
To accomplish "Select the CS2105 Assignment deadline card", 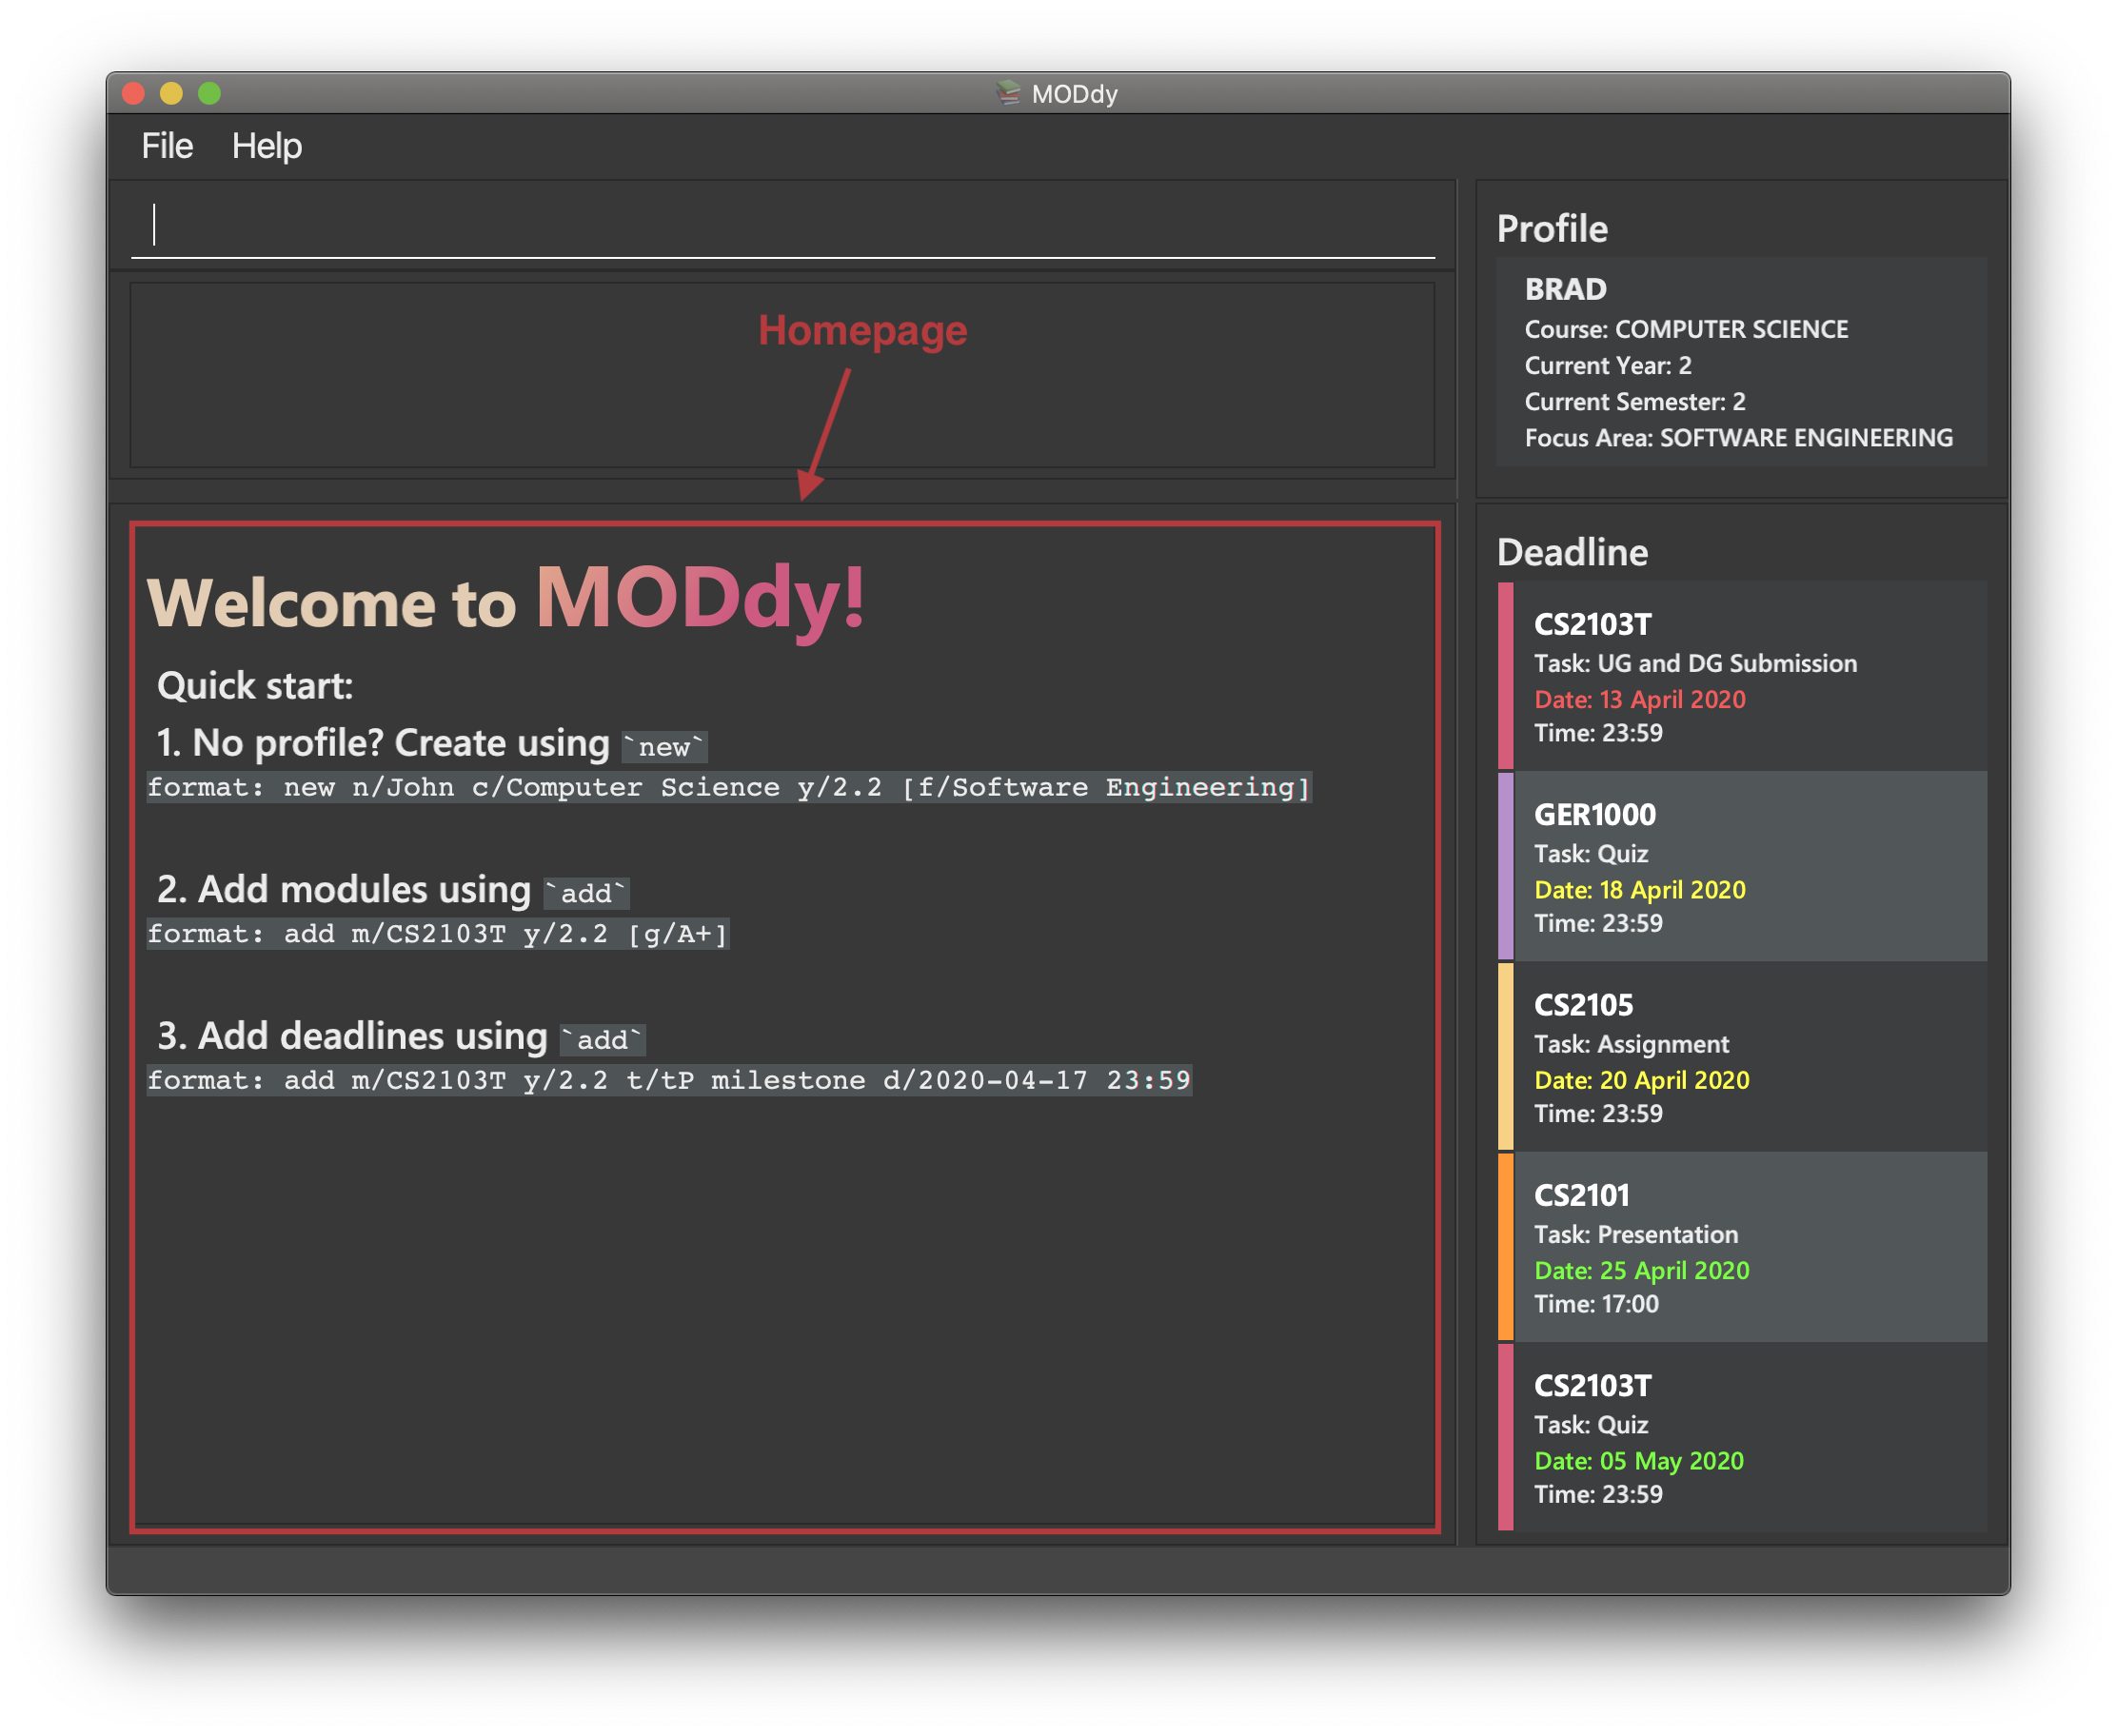I will tap(1742, 1056).
